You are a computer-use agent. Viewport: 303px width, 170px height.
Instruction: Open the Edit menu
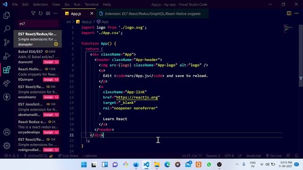pos(25,4)
